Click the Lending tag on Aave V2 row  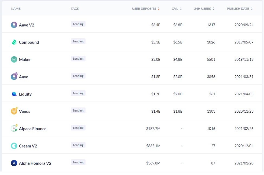pyautogui.click(x=78, y=24)
